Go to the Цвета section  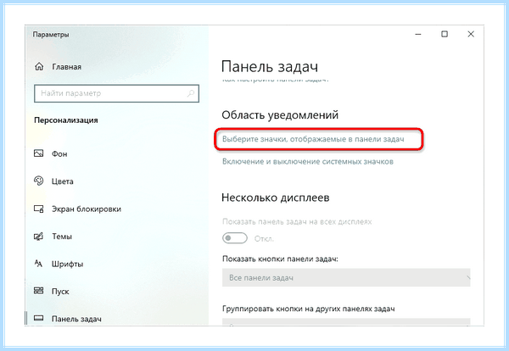tap(62, 181)
